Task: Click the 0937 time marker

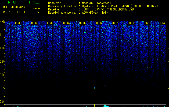Action: [x=115, y=23]
